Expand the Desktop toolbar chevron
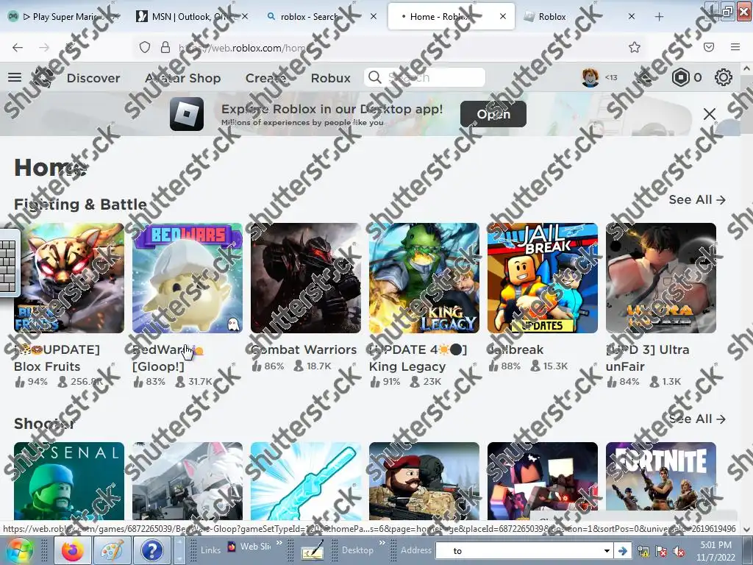 click(382, 543)
